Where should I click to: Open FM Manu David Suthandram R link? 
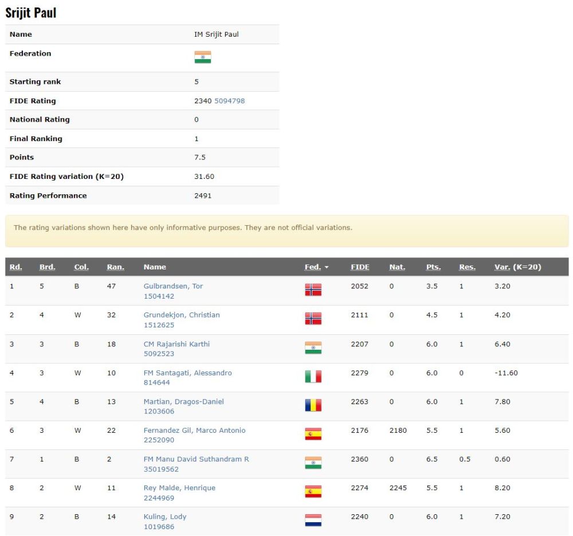(x=196, y=459)
